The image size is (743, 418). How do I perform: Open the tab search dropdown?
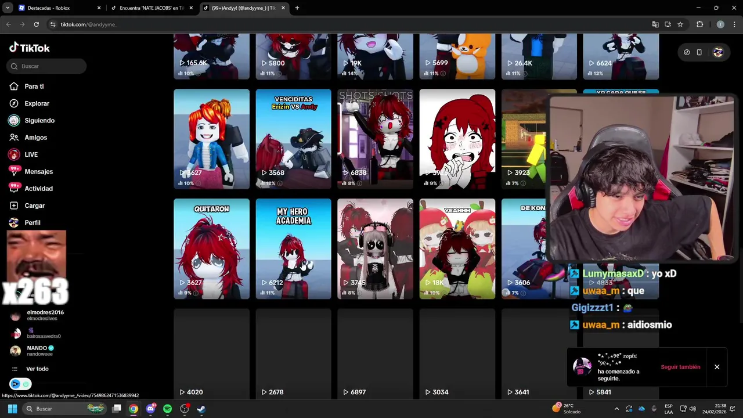pyautogui.click(x=8, y=8)
